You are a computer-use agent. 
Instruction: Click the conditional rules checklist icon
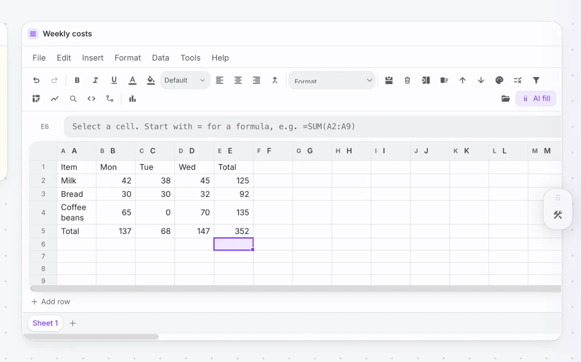[518, 80]
